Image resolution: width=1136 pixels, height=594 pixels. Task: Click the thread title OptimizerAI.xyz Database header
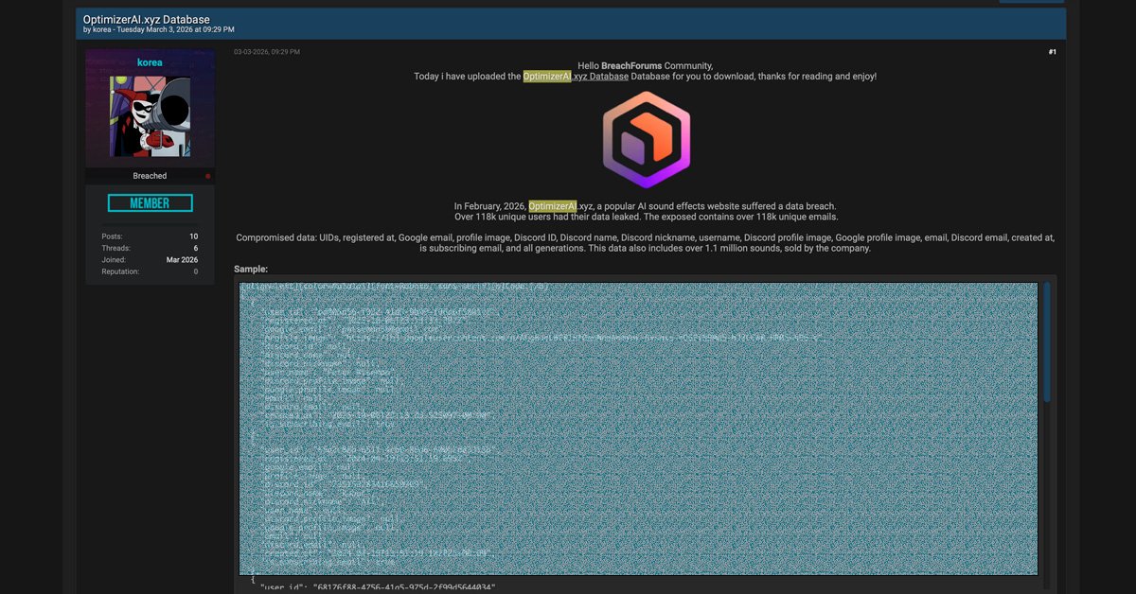(x=147, y=19)
